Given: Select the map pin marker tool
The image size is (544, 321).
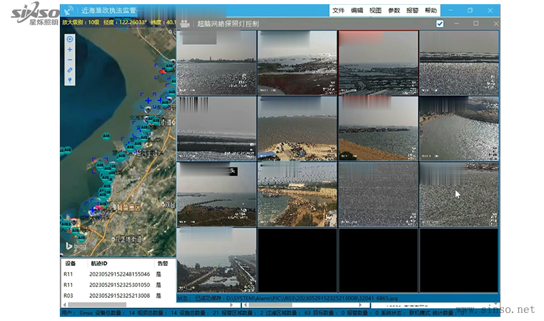Looking at the screenshot, I should (x=69, y=80).
